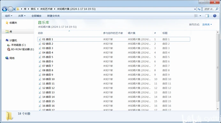221x123 pixels.
Task: Click the blue help question icon
Action: coord(215,16)
